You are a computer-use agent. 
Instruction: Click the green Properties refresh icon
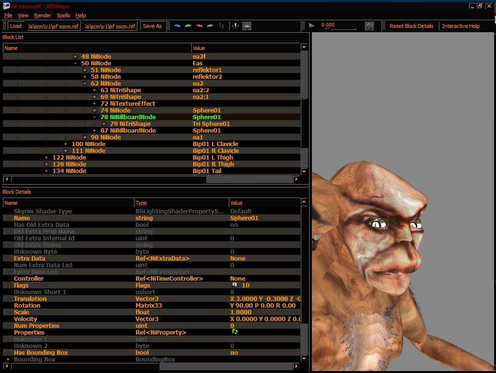pyautogui.click(x=235, y=332)
